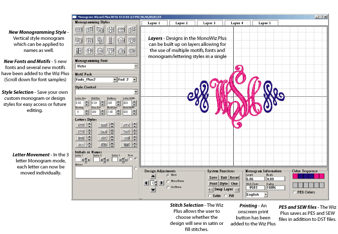Choose the arched-top monogram style icon

121,51
